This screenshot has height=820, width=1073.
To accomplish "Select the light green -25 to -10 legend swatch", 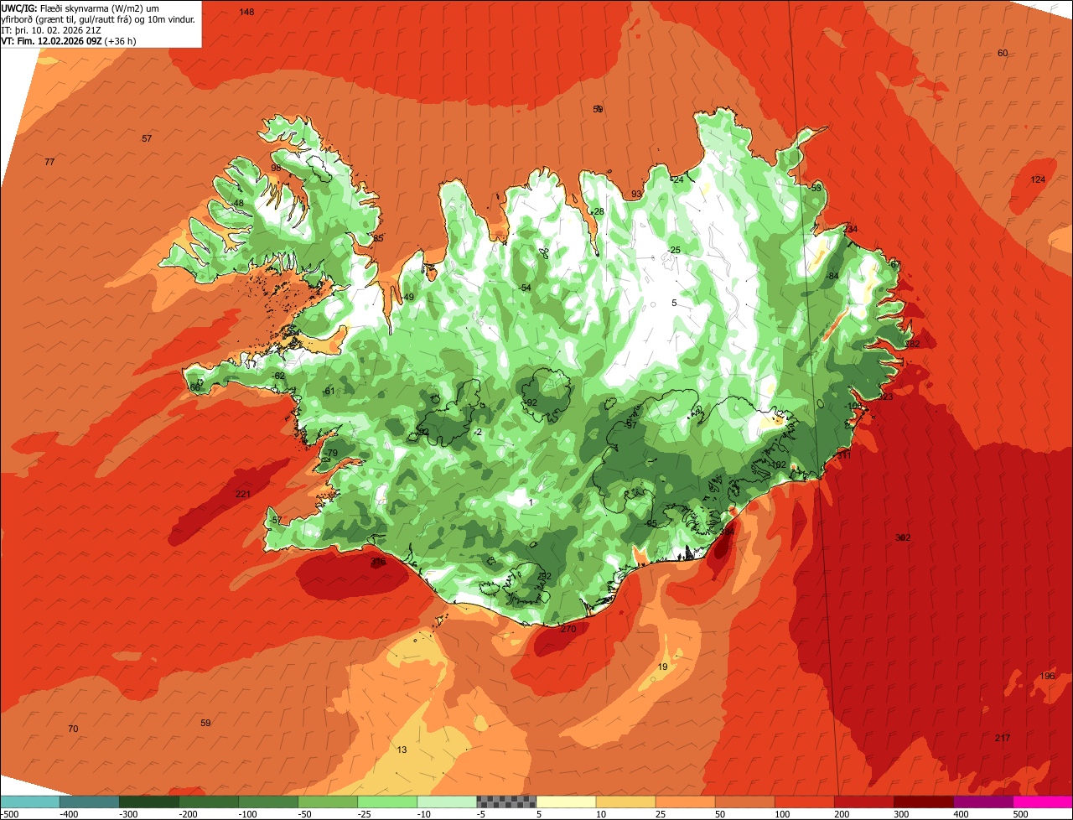I will pos(387,802).
